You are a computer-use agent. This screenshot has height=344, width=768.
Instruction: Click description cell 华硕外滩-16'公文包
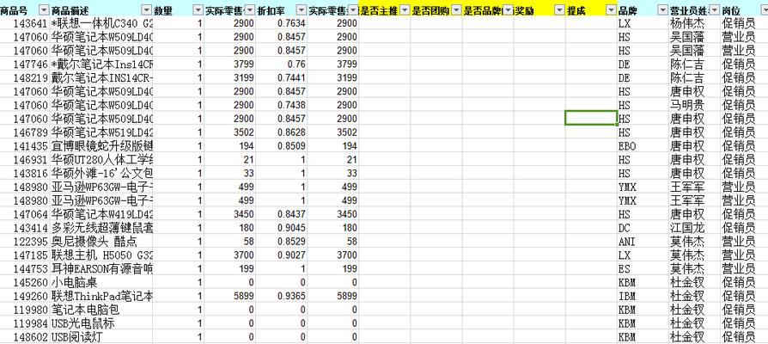tap(101, 174)
